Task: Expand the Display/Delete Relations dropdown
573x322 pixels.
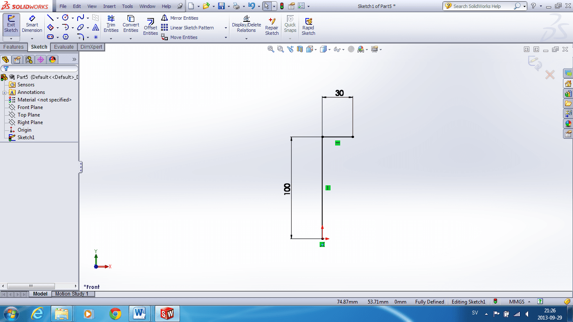Action: coord(246,39)
